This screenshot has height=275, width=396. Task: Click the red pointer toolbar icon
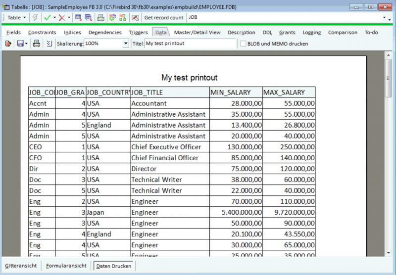[135, 18]
